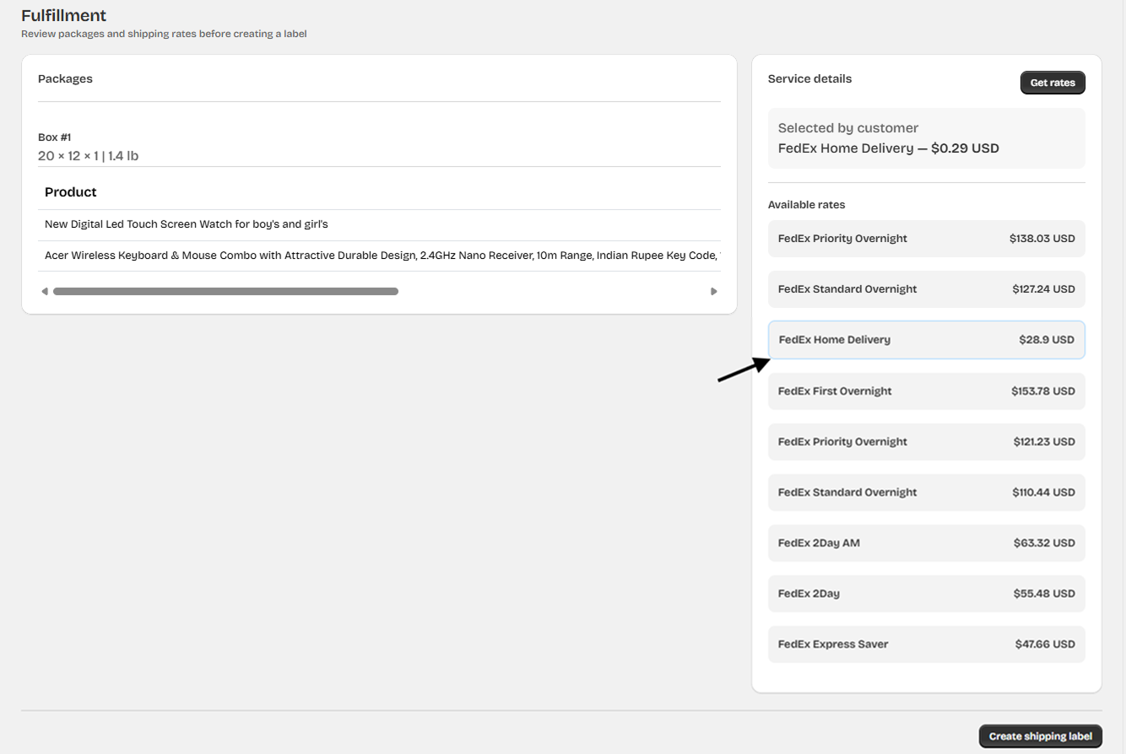This screenshot has width=1126, height=754.
Task: Click the Available rates section label
Action: tap(806, 205)
